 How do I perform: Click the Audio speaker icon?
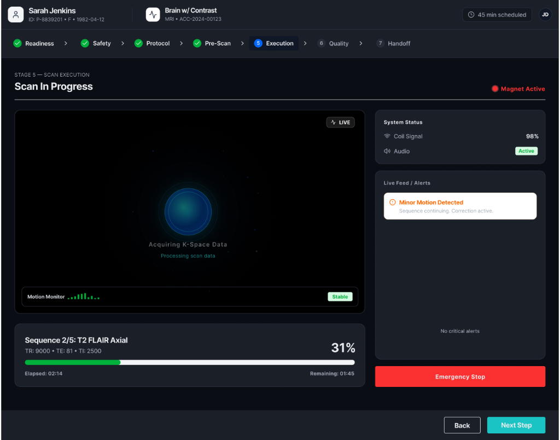387,151
